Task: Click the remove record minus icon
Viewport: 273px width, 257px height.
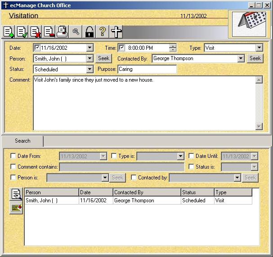Action: pyautogui.click(x=49, y=32)
